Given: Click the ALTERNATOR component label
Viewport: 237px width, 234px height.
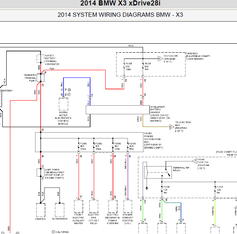Looking at the screenshot, I should coord(60,219).
